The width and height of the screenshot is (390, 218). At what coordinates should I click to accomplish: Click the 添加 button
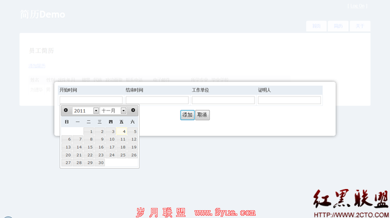(x=187, y=115)
